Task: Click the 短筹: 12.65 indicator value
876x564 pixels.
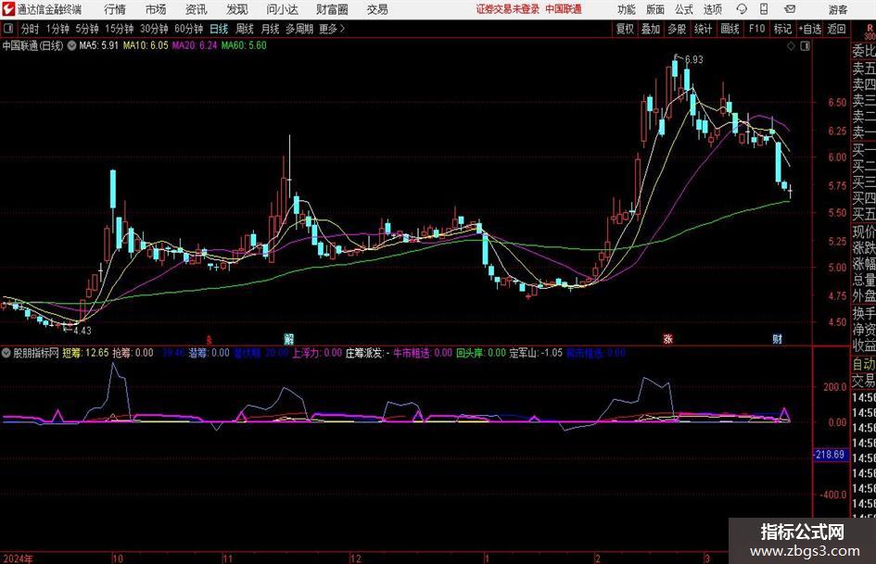Action: [85, 353]
